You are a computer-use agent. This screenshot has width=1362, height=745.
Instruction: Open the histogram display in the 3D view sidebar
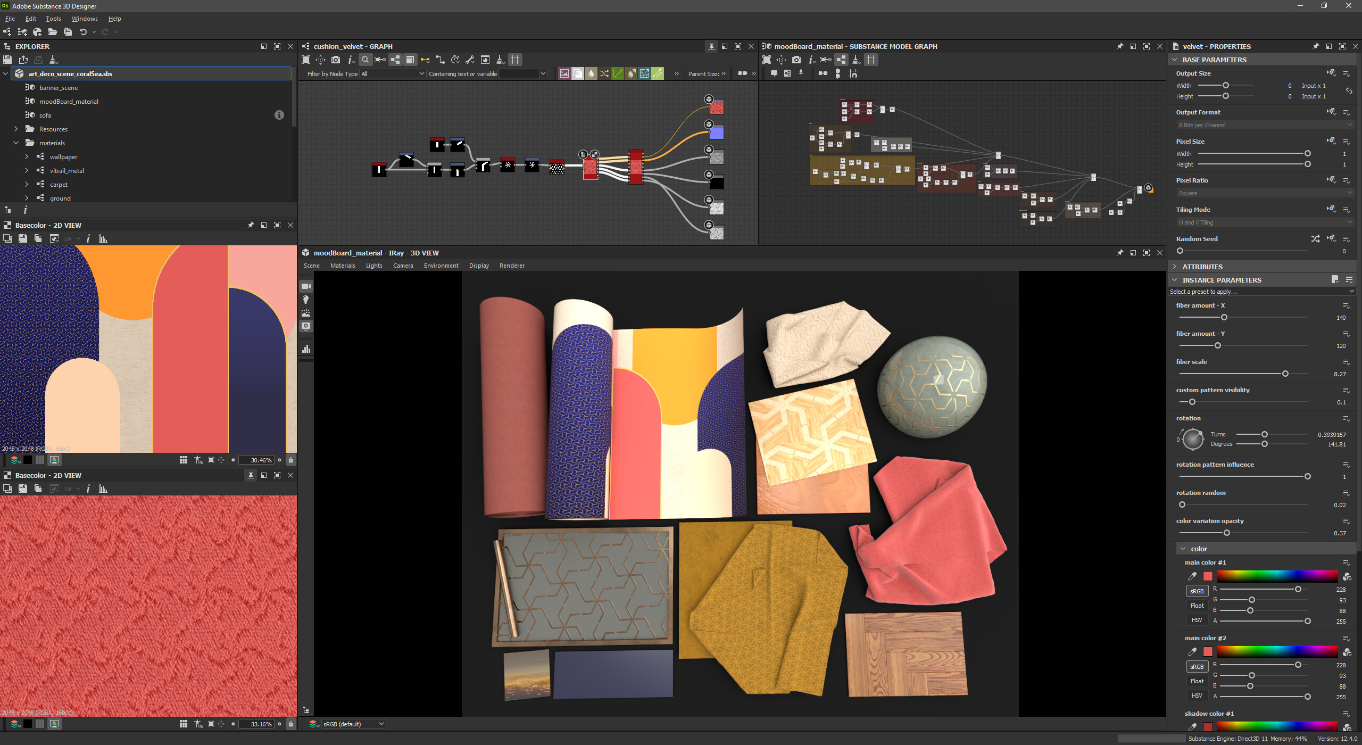tap(306, 349)
